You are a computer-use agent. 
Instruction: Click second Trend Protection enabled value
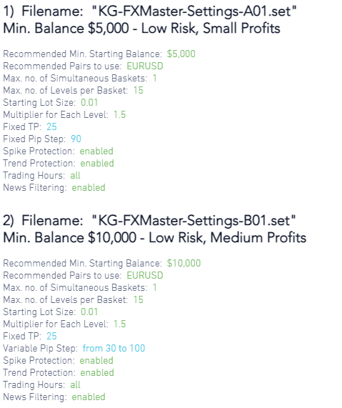coord(97,372)
